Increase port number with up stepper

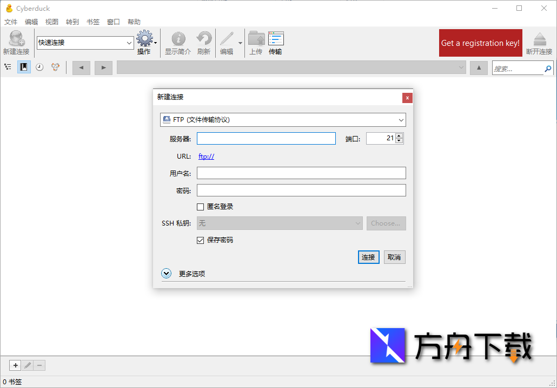pyautogui.click(x=399, y=136)
